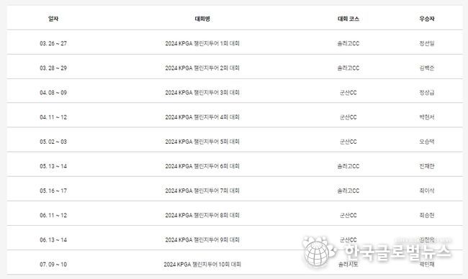This screenshot has height=279, width=468.
Task: Select the date 03. 26 ~ 27
Action: pyautogui.click(x=53, y=44)
